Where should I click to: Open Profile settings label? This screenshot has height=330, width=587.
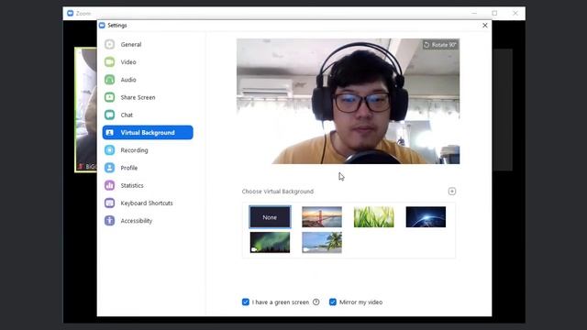coord(128,168)
